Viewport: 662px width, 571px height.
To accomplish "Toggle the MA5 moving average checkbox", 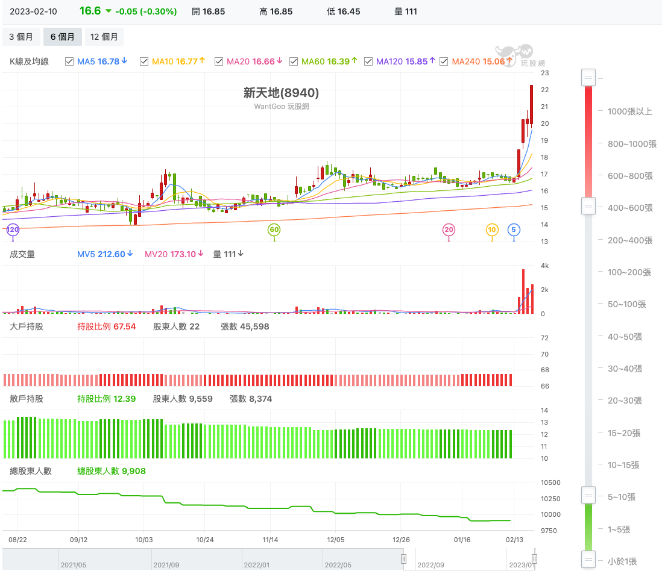I will click(x=69, y=61).
